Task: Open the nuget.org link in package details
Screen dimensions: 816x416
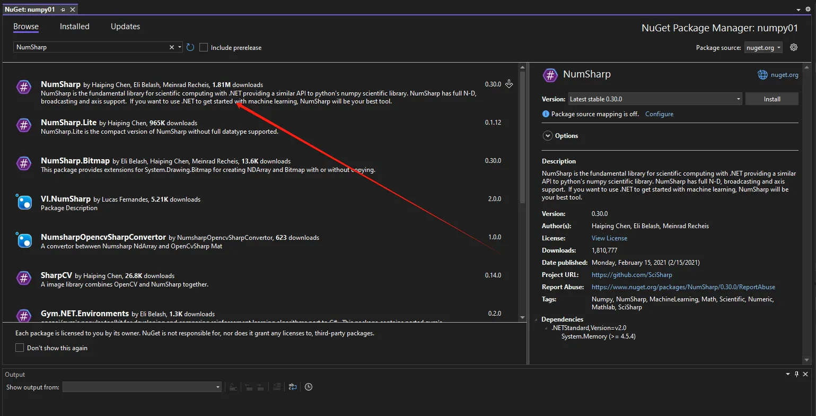Action: pos(784,75)
